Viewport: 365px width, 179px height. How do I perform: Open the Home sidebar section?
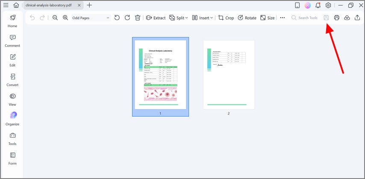pyautogui.click(x=12, y=21)
